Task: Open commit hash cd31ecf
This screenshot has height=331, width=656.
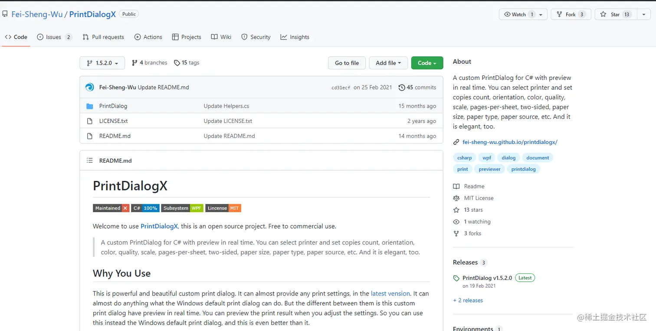Action: (x=341, y=88)
